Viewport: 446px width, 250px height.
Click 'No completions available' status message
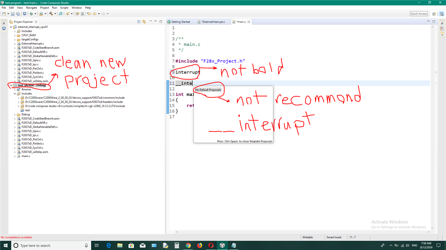point(16,237)
